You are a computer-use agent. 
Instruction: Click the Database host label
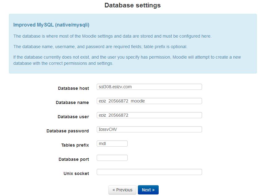point(73,88)
